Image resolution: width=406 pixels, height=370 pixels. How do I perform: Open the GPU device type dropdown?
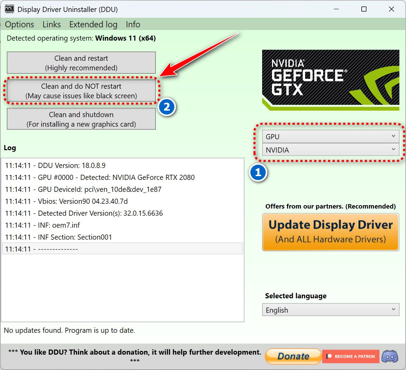[x=331, y=137]
